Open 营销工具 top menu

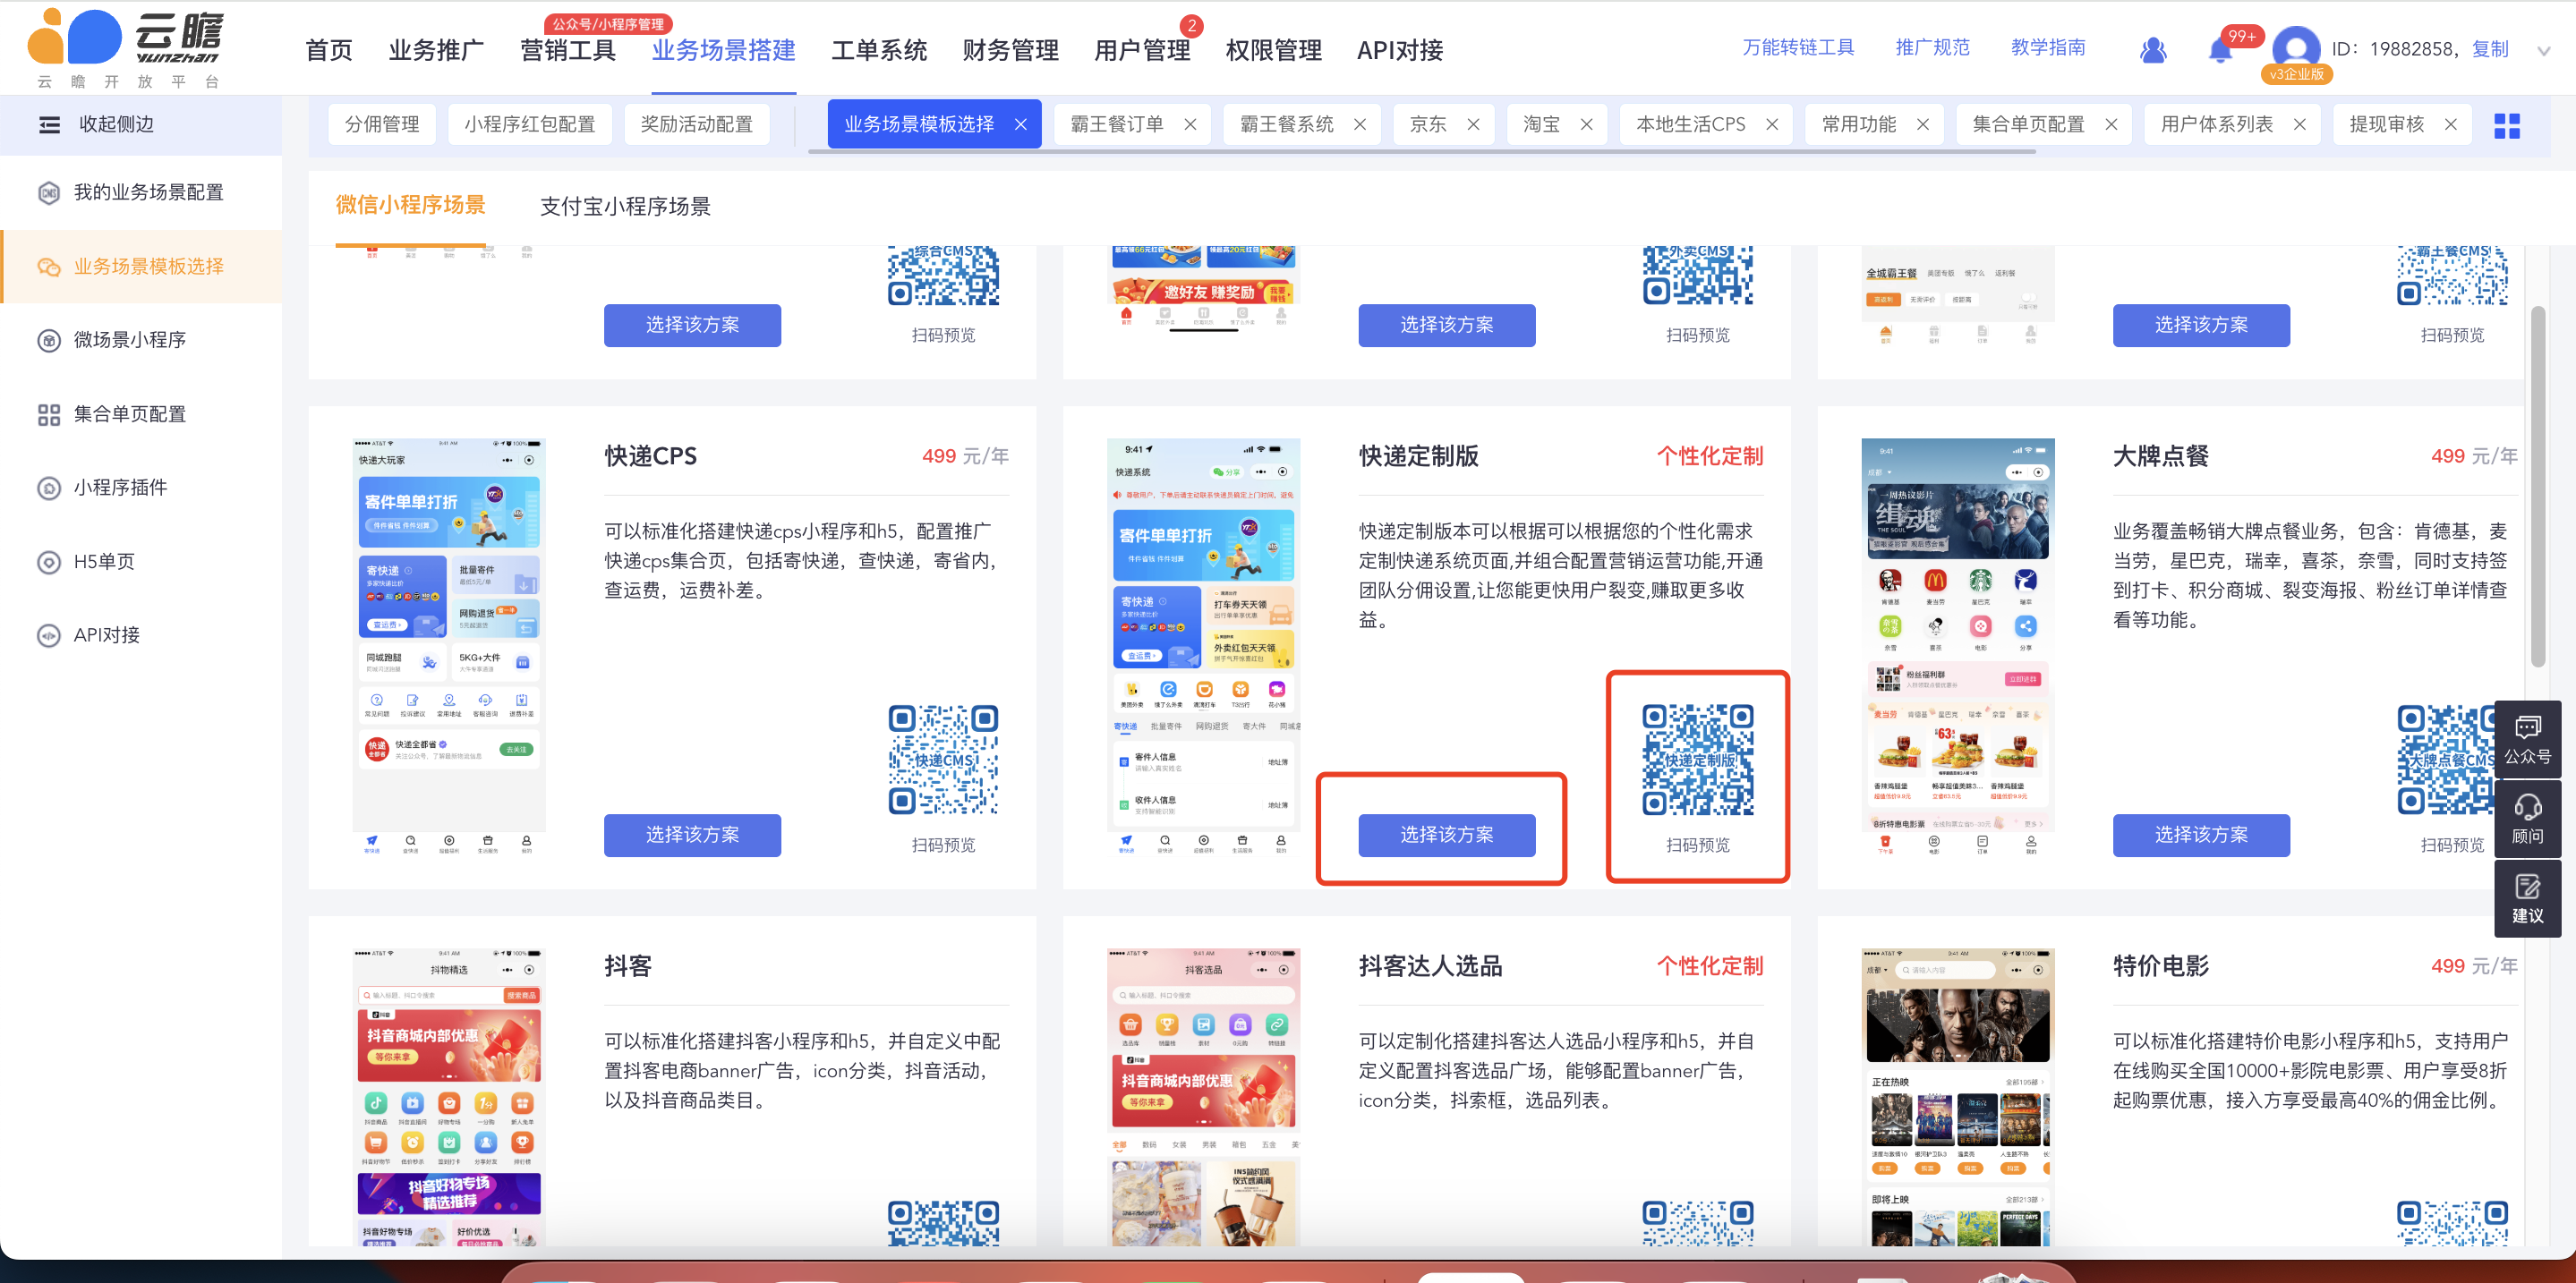[x=568, y=51]
